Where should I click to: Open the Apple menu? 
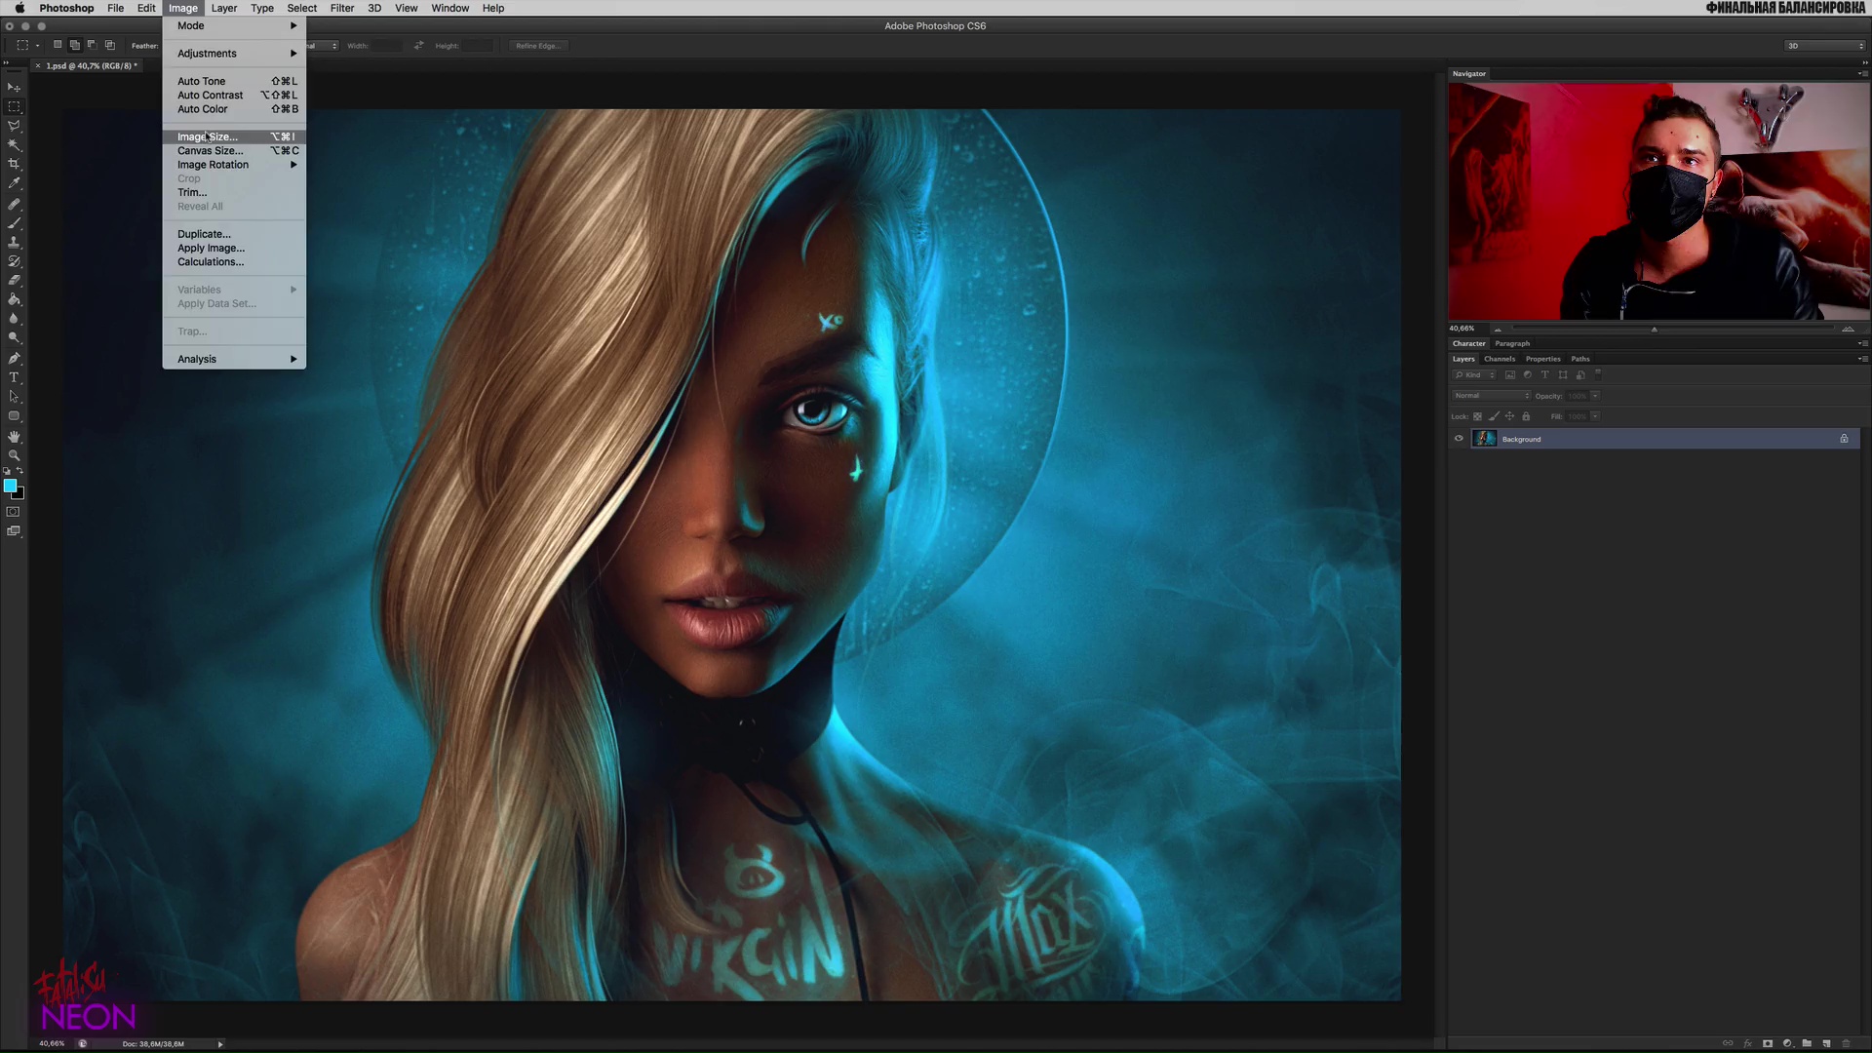pyautogui.click(x=19, y=8)
